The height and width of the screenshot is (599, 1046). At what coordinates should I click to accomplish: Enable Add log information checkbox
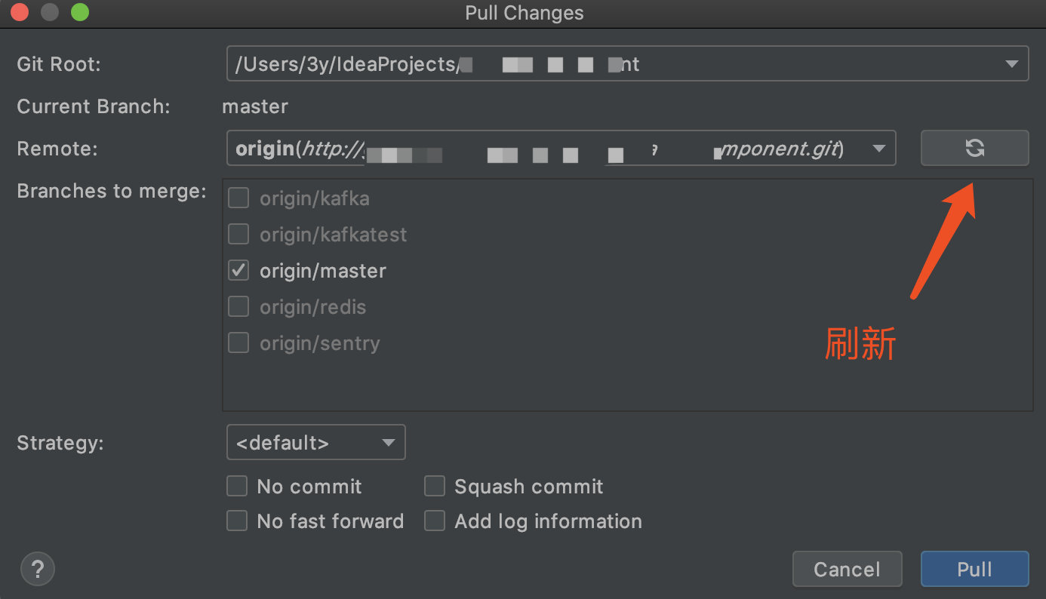(x=434, y=521)
